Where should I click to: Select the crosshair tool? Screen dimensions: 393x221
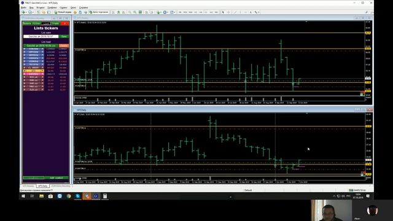point(228,12)
